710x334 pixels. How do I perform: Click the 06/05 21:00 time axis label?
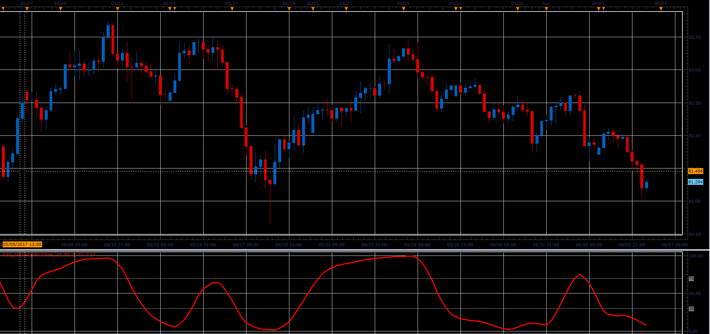[x=632, y=245]
